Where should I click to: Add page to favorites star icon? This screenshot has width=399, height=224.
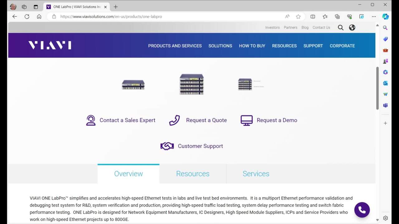pyautogui.click(x=298, y=16)
